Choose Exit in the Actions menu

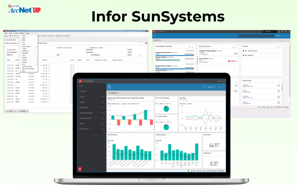[x=23, y=71]
